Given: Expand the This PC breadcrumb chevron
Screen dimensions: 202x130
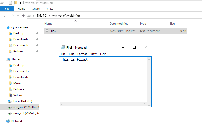Looking at the screenshot, I should [49, 16].
